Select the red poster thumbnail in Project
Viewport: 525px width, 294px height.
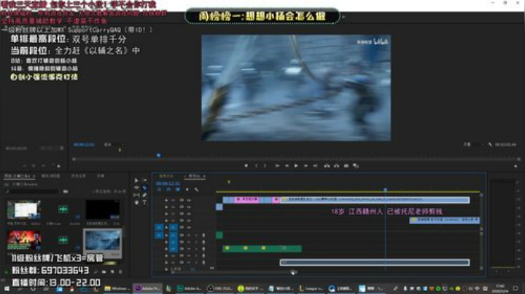24,240
